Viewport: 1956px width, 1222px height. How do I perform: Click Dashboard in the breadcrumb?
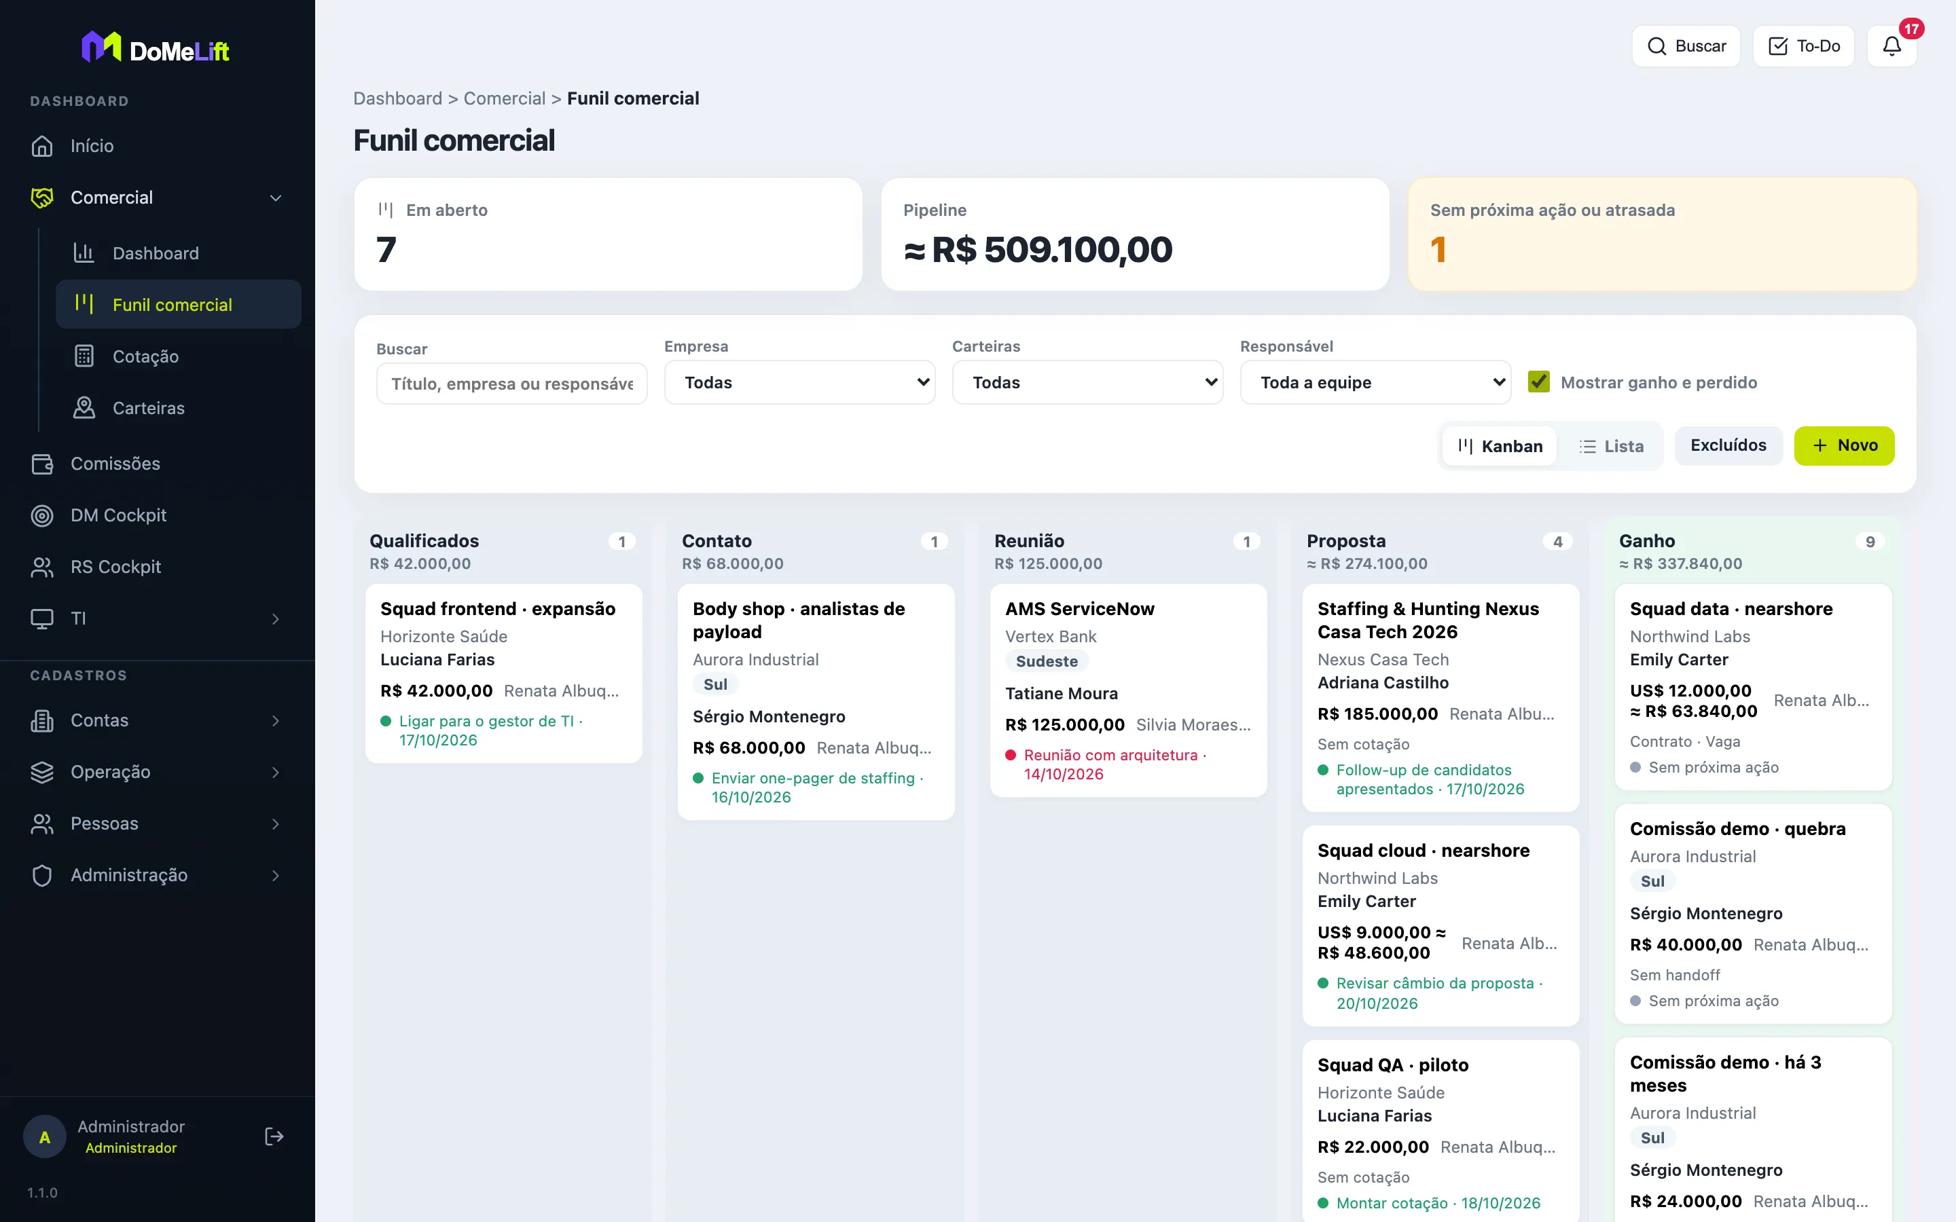click(398, 98)
